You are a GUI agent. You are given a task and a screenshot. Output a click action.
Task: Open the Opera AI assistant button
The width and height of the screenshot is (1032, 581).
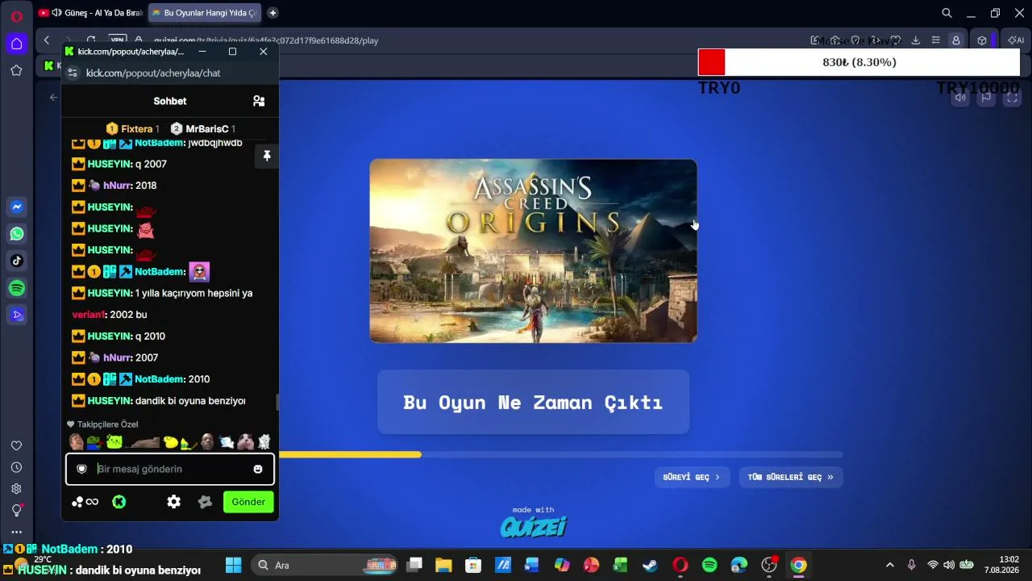(1015, 40)
